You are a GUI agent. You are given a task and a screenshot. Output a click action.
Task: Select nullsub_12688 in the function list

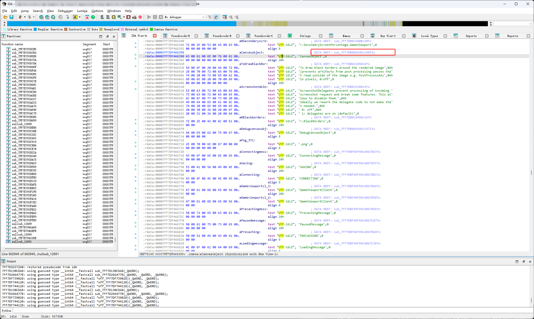coord(22,124)
